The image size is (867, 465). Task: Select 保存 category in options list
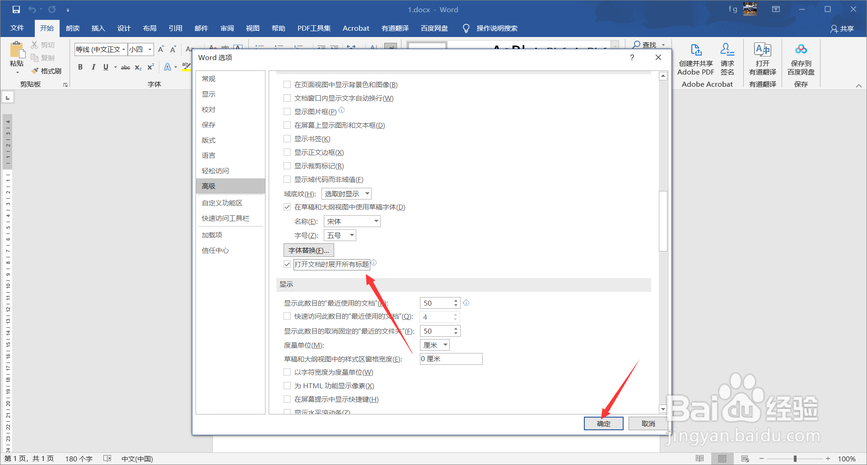point(230,125)
